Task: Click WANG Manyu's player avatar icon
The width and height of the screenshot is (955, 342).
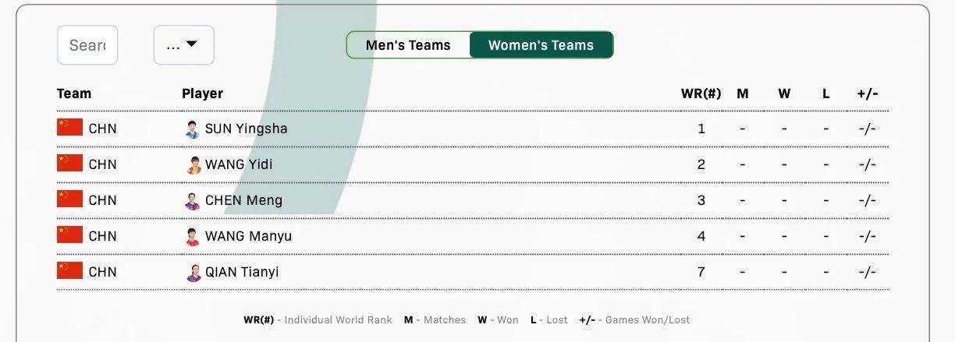Action: pyautogui.click(x=193, y=237)
